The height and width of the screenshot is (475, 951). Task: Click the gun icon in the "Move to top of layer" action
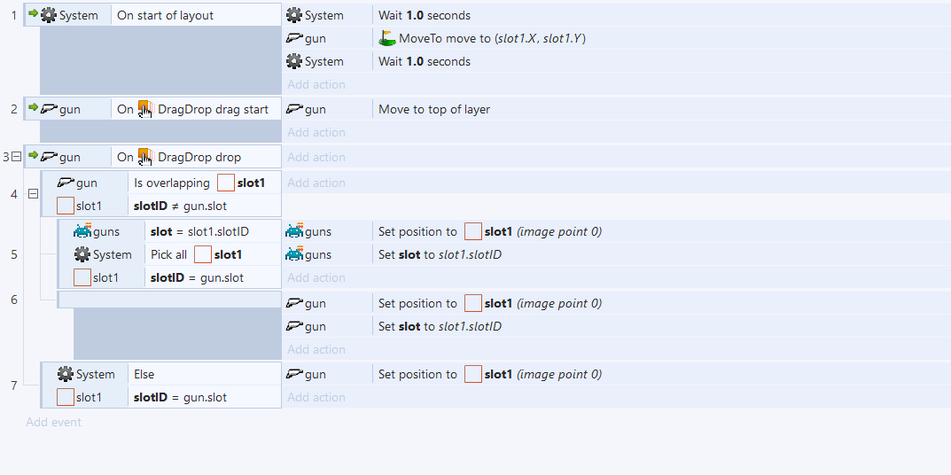(x=295, y=109)
